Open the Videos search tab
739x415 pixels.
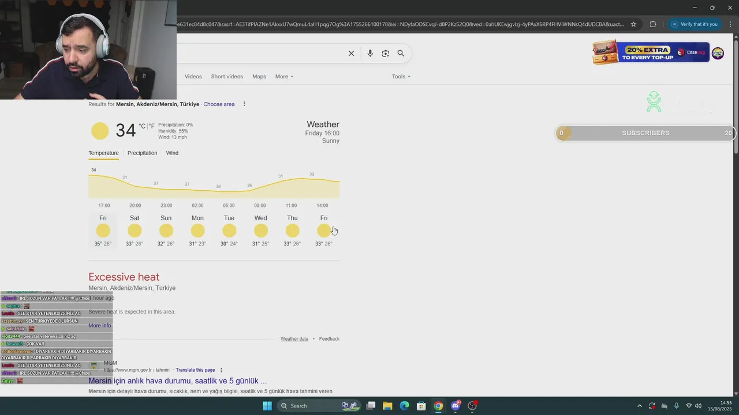tap(193, 77)
